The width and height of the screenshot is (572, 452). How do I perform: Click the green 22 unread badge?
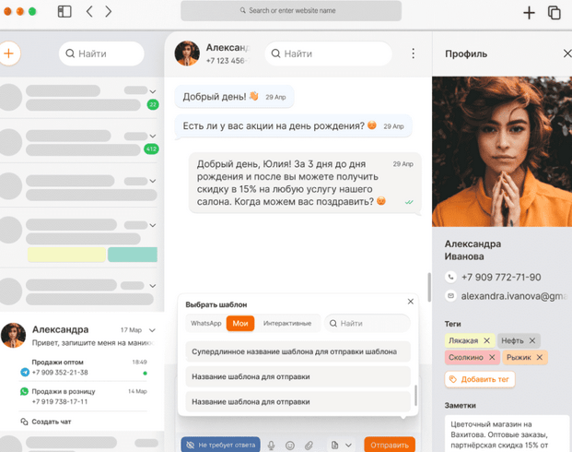153,105
